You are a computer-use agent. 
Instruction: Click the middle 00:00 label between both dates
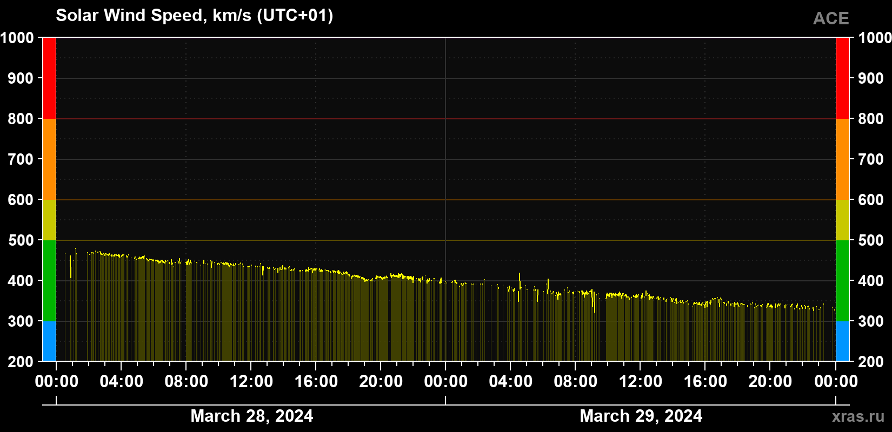[x=446, y=382]
